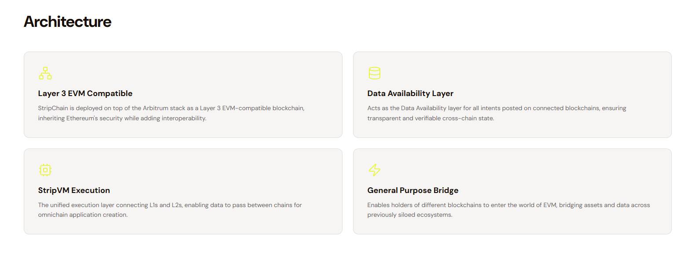Click the StripVM Execution heading
The height and width of the screenshot is (267, 696).
click(74, 190)
